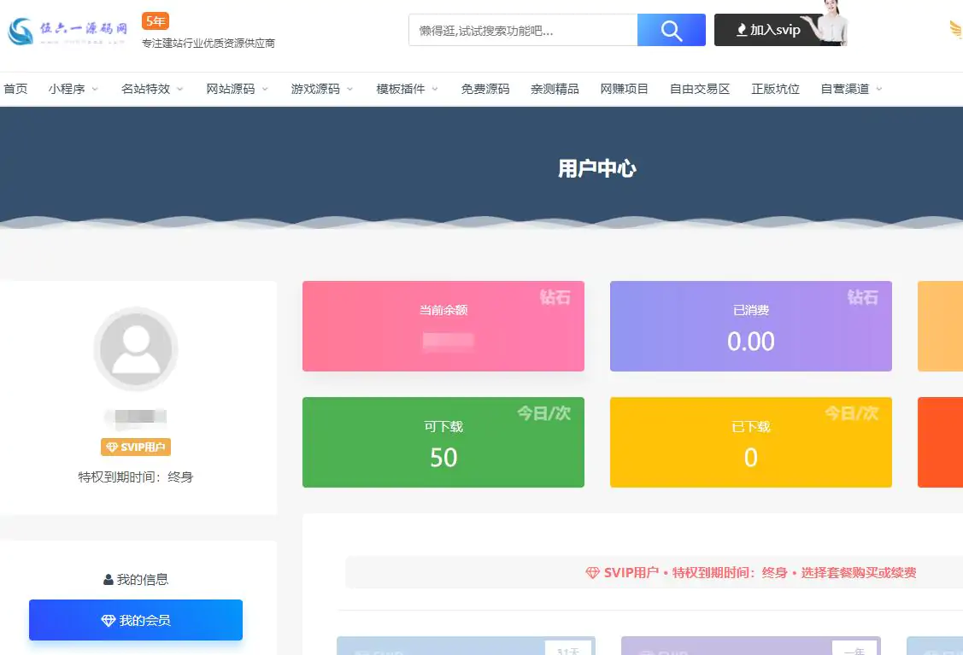This screenshot has height=655, width=963.
Task: Click the SVIP用户 badge
Action: [136, 447]
